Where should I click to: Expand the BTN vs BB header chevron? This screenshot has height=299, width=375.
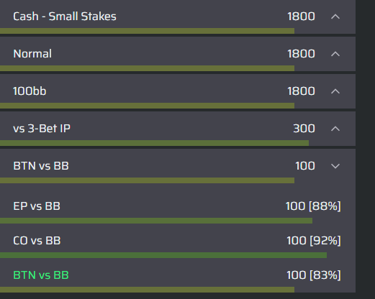click(335, 166)
